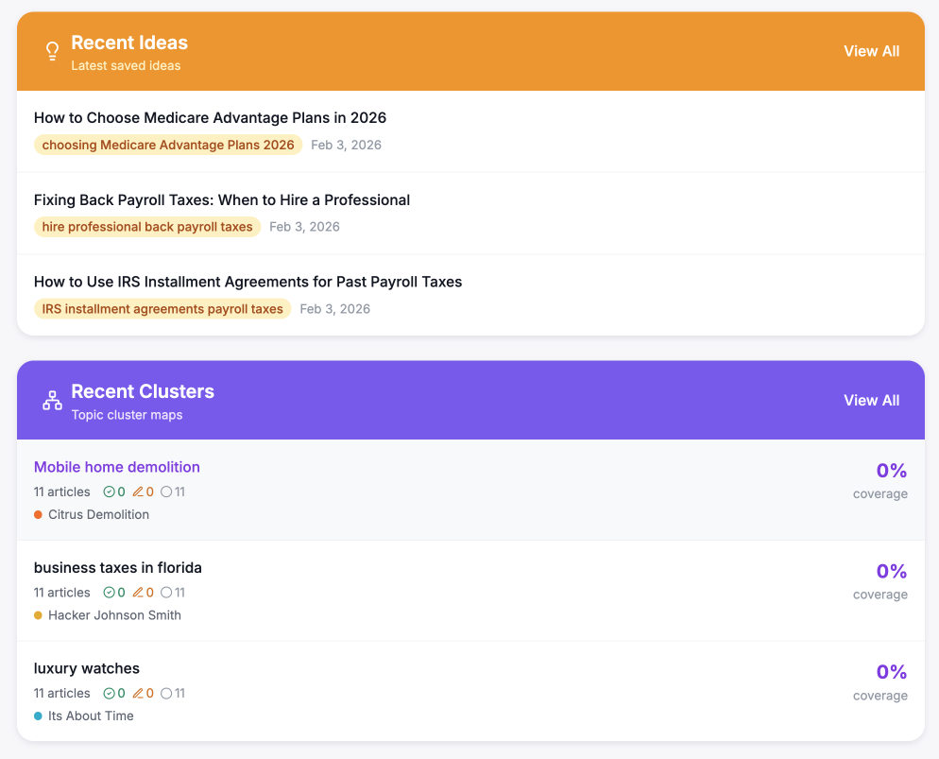Screen dimensions: 939x759
Task: Click the orange pencil draft icon for luxury watches
Action: [x=139, y=693]
